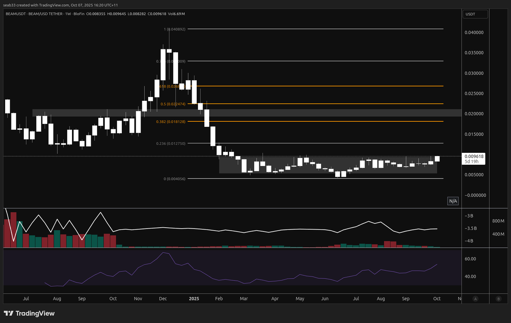Select the orange 0.5 Fibonacci line
Screen dimensions: 511x323
tap(315, 103)
